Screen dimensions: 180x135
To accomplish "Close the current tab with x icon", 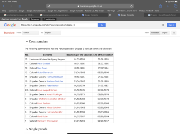I will point(110,15).
